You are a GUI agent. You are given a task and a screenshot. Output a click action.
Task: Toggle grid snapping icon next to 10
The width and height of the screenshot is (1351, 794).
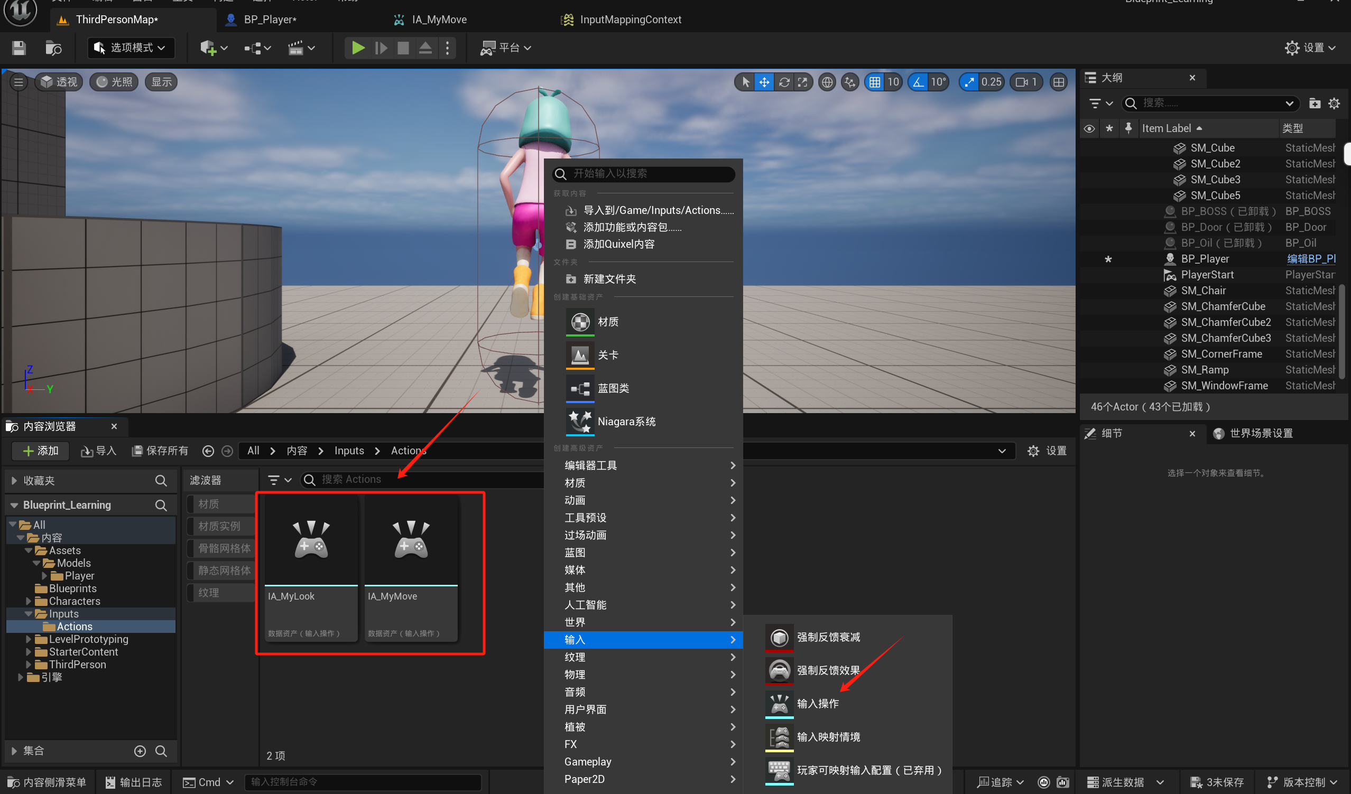874,82
